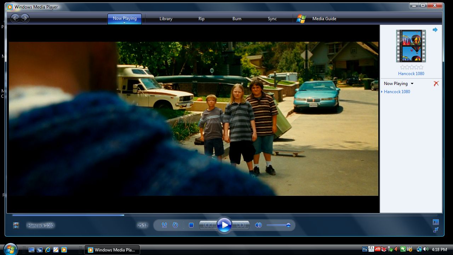Toggle repeat mode on
453x255 pixels.
coord(175,225)
